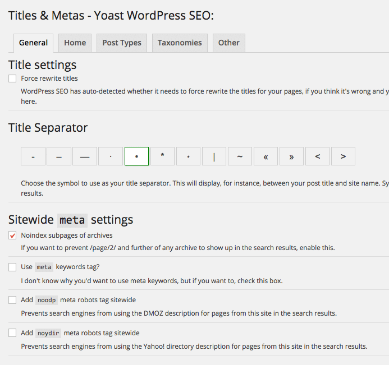Screen dimensions: 389x365
Task: Click the 'Force rewrite titles' label
Action: pos(49,78)
